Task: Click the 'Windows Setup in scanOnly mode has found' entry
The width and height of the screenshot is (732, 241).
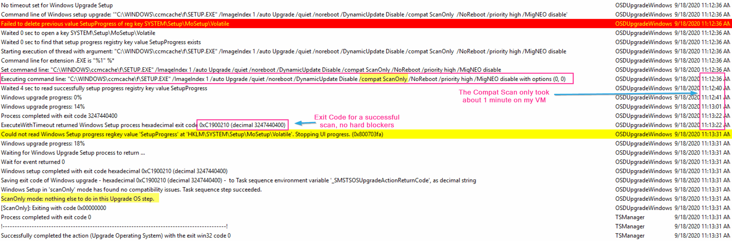Action: 131,190
